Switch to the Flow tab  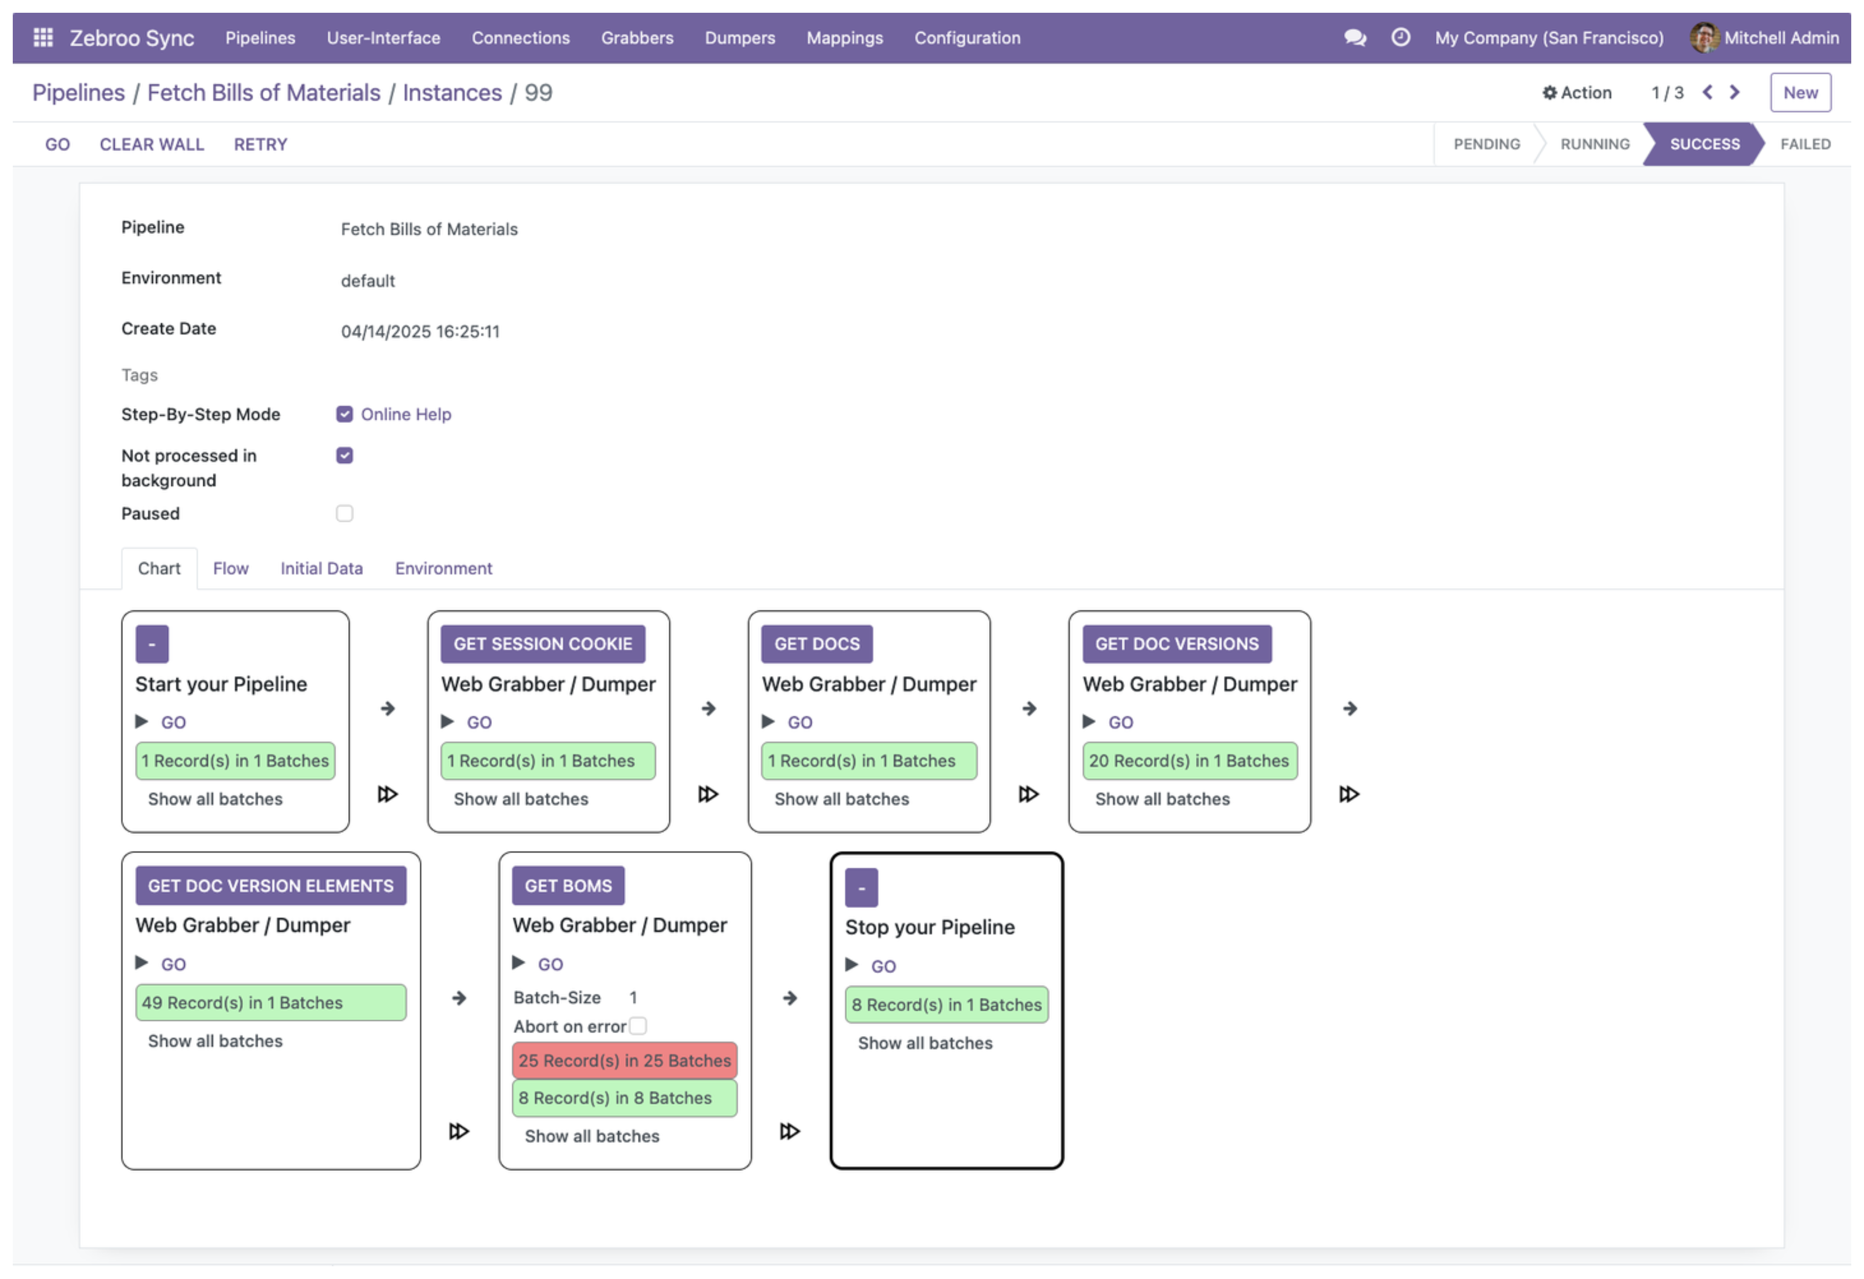click(x=231, y=568)
